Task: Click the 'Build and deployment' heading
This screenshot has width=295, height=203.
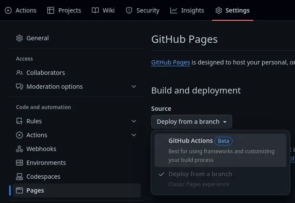Action: pos(196,90)
